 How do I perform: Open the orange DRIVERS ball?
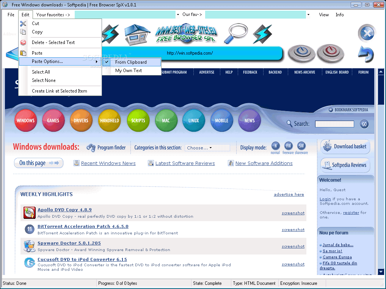click(81, 120)
